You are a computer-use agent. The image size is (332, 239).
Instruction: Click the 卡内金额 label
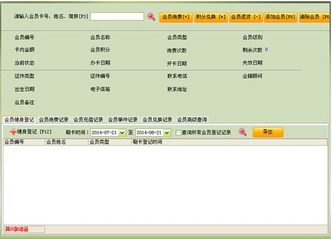pos(25,50)
